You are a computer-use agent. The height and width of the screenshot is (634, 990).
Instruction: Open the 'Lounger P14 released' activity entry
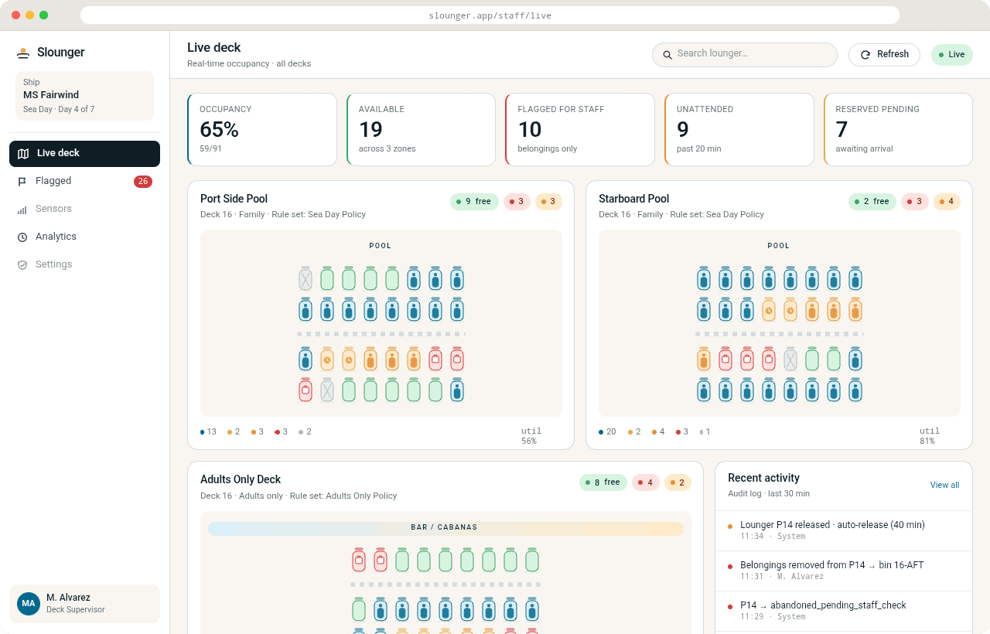tap(844, 530)
